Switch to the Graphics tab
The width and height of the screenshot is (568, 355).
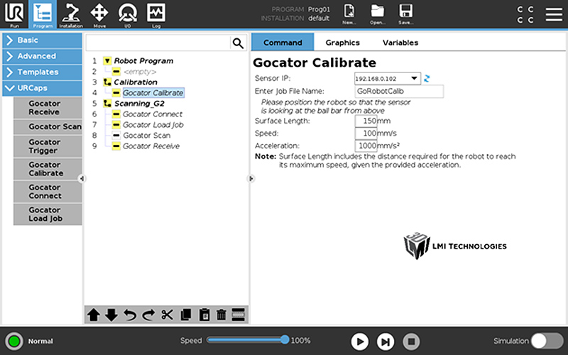coord(342,43)
